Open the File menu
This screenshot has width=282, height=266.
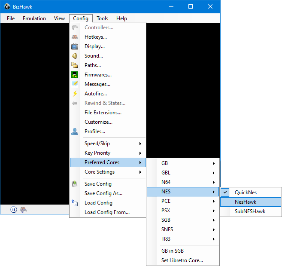click(11, 18)
